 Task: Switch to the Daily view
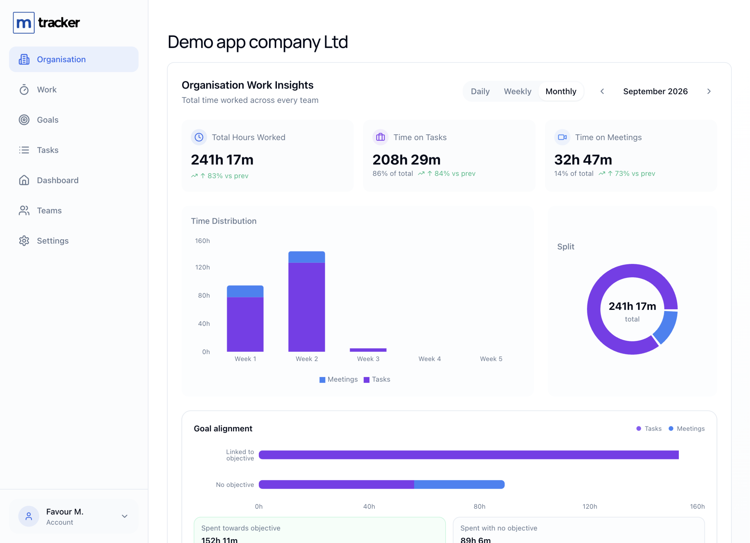tap(480, 91)
